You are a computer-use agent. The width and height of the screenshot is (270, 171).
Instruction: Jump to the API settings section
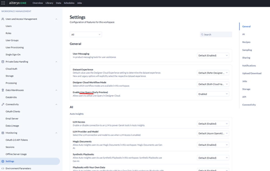pyautogui.click(x=244, y=97)
